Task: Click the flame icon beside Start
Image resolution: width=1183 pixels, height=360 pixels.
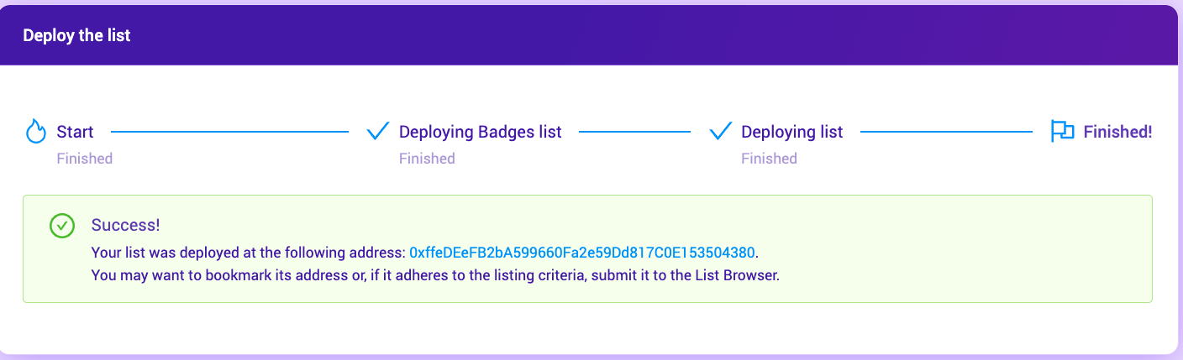Action: pyautogui.click(x=35, y=132)
